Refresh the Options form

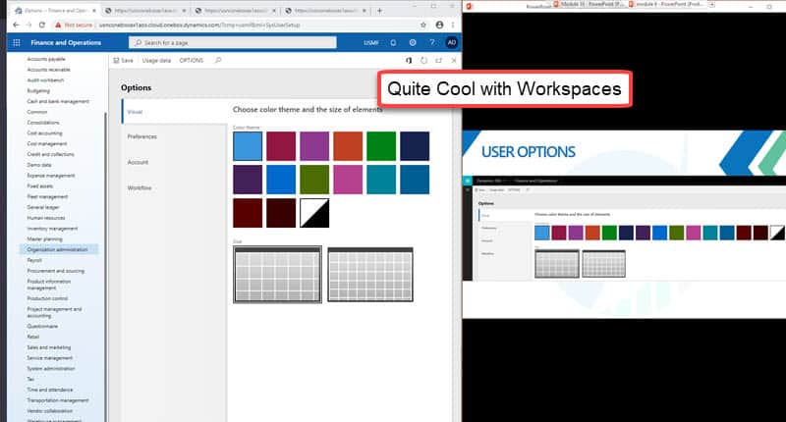tap(424, 60)
